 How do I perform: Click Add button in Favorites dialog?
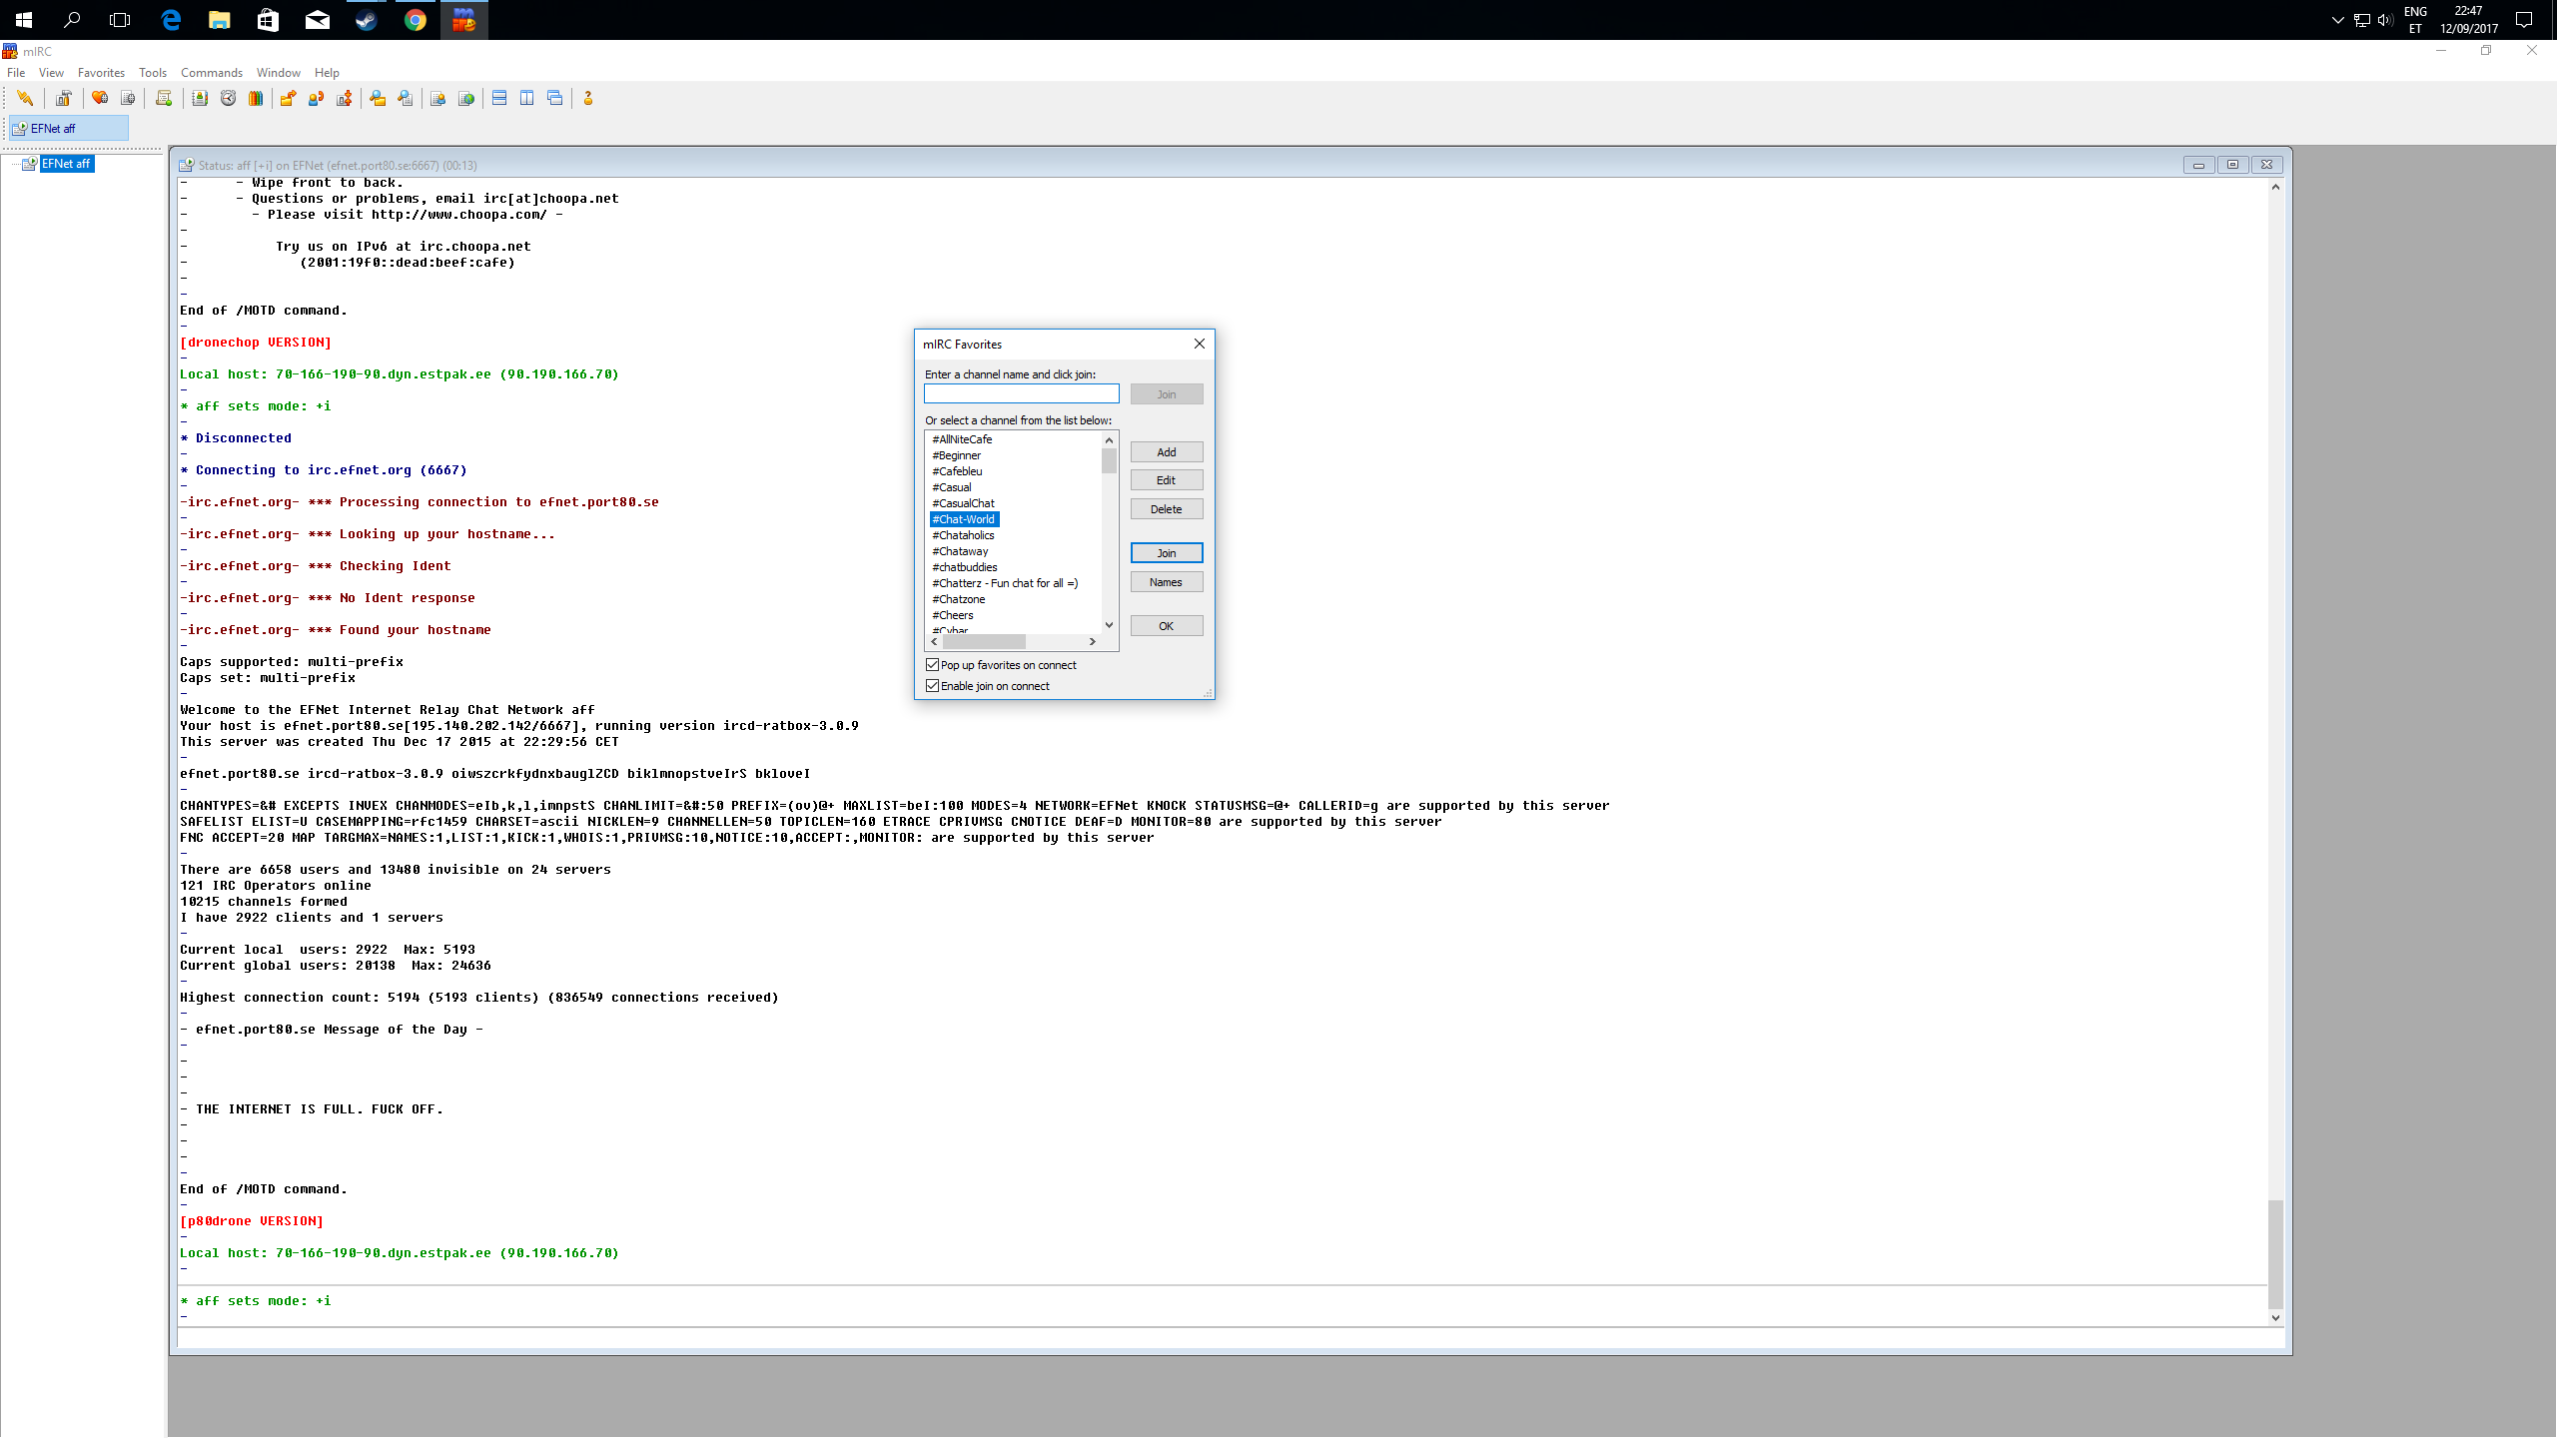tap(1167, 452)
